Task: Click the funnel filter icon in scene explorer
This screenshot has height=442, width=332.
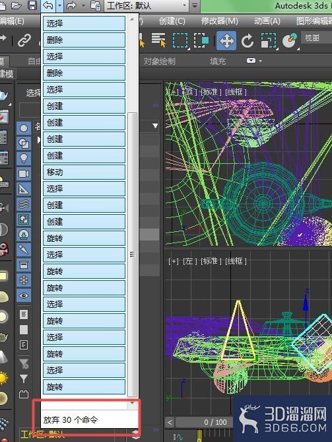Action: (x=24, y=379)
